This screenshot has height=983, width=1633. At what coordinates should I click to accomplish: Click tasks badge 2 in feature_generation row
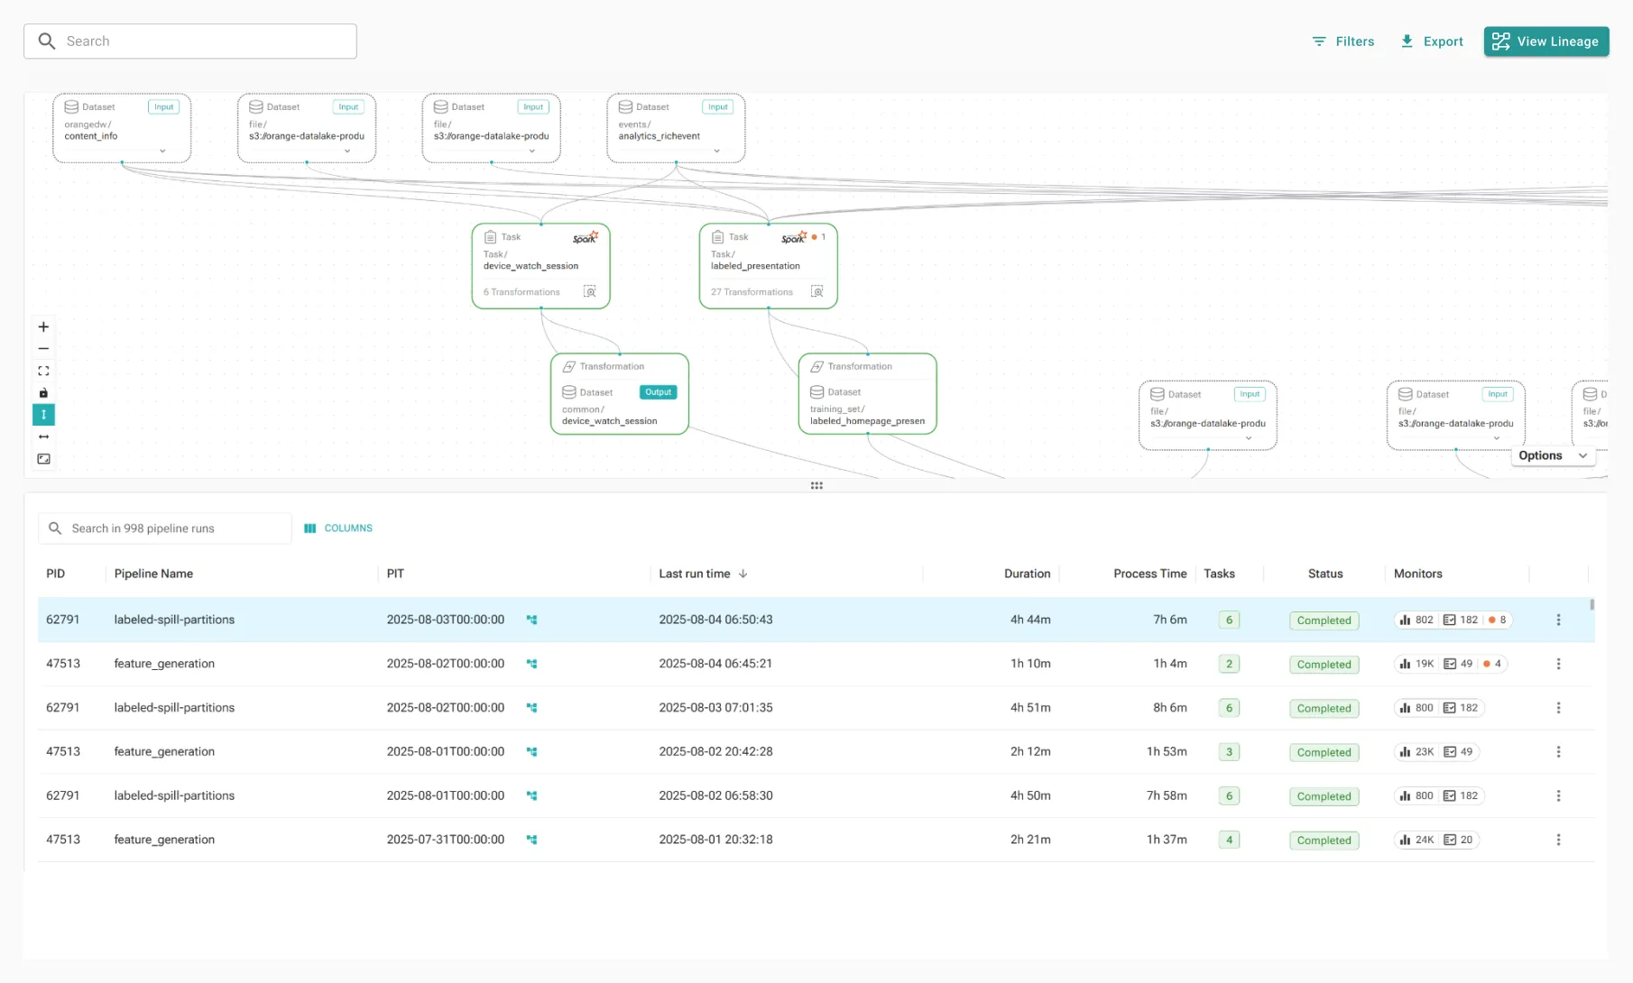(x=1229, y=664)
